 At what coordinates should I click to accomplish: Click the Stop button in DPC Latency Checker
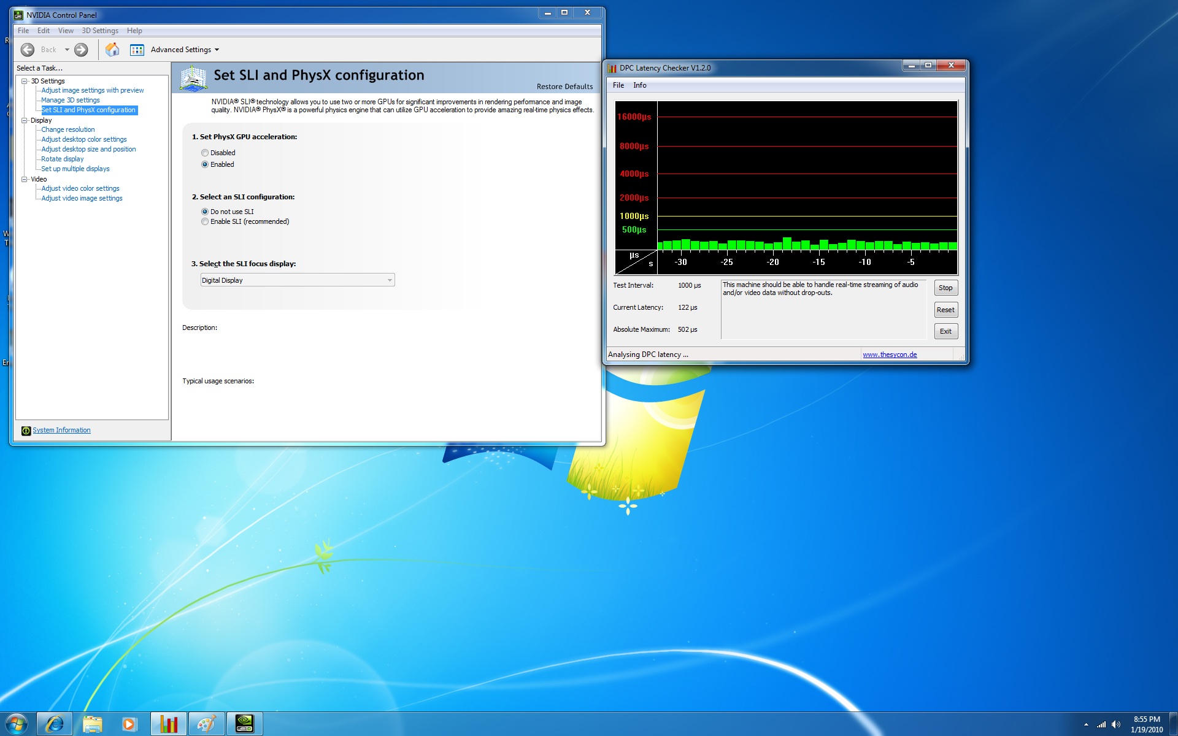[945, 288]
